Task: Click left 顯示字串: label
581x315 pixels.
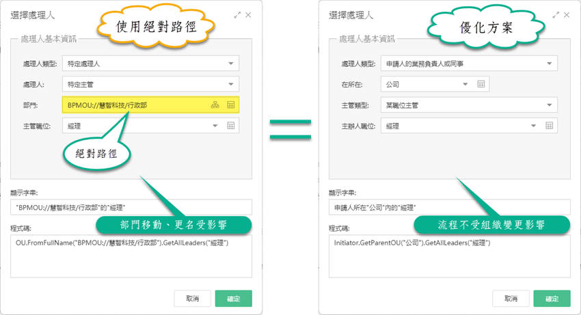Action: point(24,193)
